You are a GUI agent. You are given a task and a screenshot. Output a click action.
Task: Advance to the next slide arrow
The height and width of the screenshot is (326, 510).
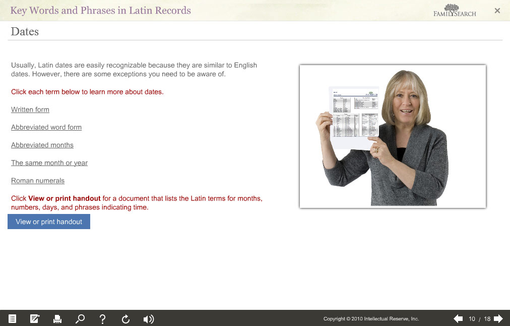click(498, 318)
